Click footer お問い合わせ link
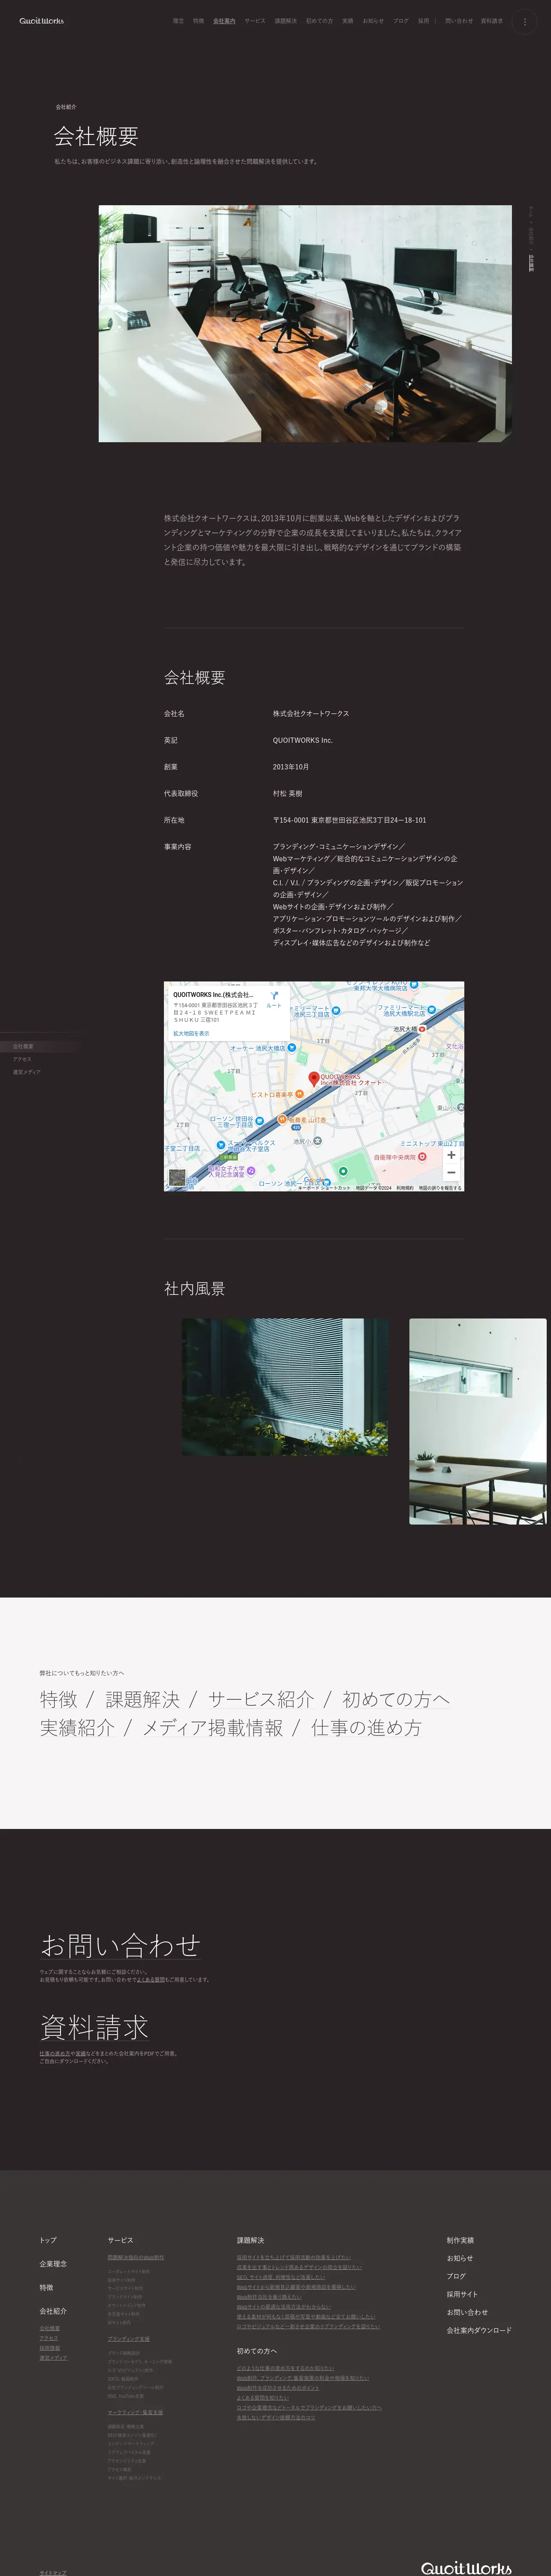Image resolution: width=551 pixels, height=2576 pixels. coord(467,2312)
